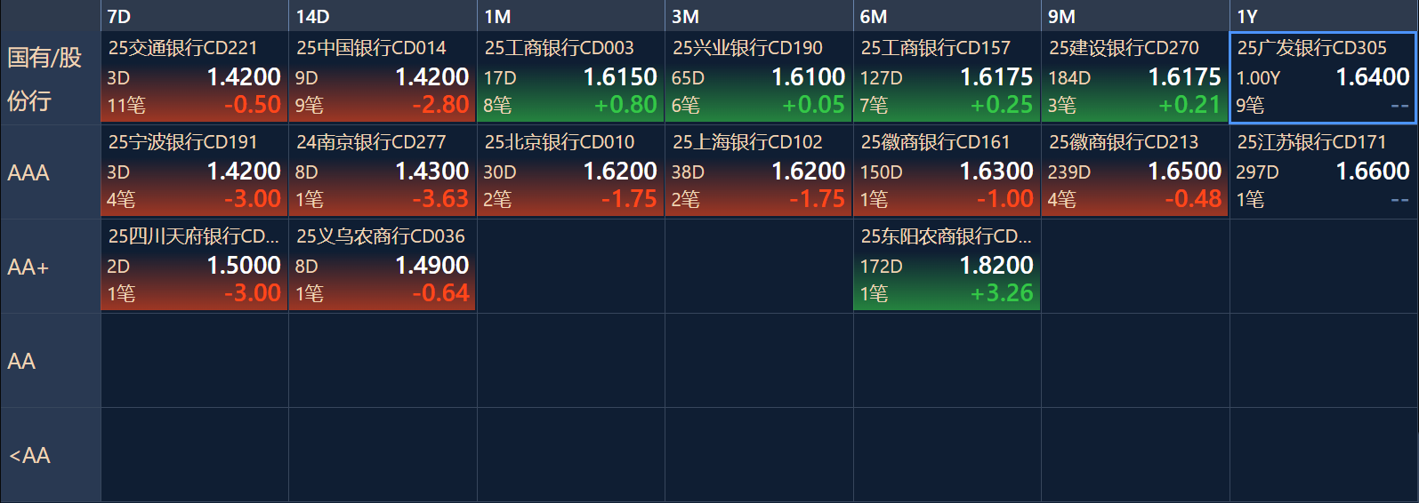
Task: Select the 1Y tenor column header
Action: (1324, 16)
